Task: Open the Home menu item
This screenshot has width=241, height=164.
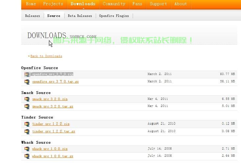Action: point(31,4)
